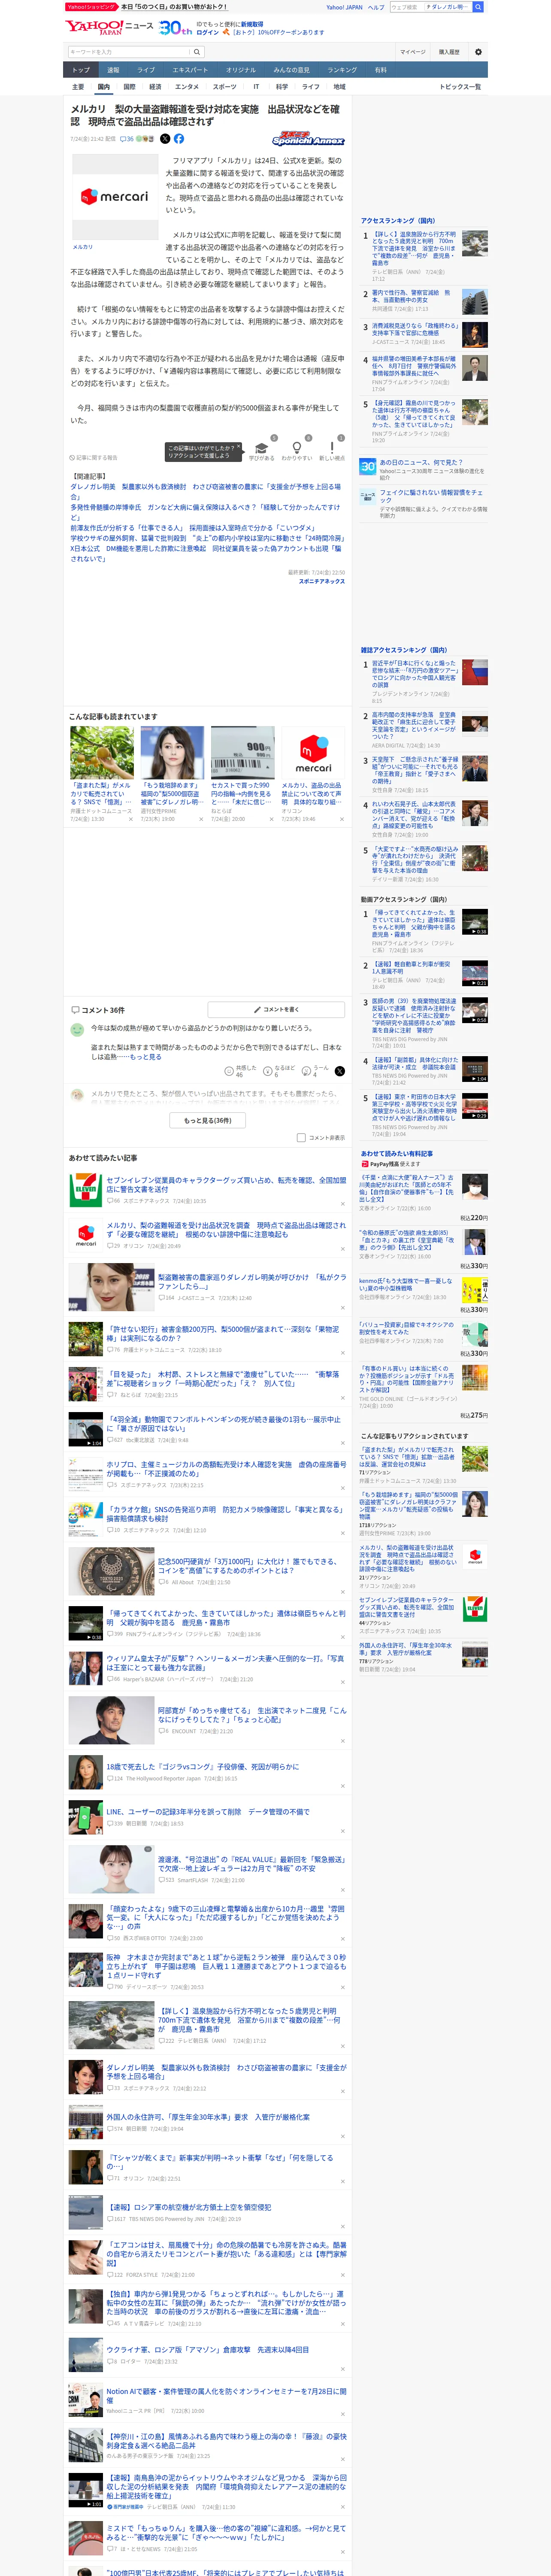The height and width of the screenshot is (2576, 551).
Task: Click the search magnifier button at top right
Action: 478,7
